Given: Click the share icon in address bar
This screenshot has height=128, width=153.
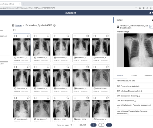Looking at the screenshot, I should pyautogui.click(x=147, y=8).
